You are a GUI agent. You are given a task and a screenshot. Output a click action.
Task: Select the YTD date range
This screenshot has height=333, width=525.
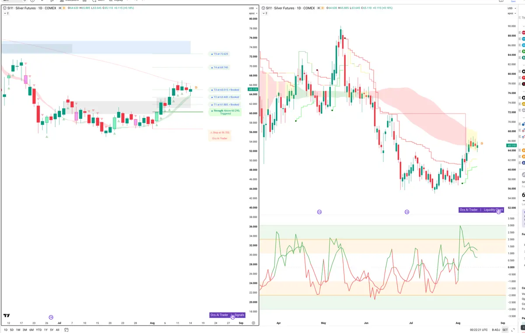pyautogui.click(x=38, y=330)
